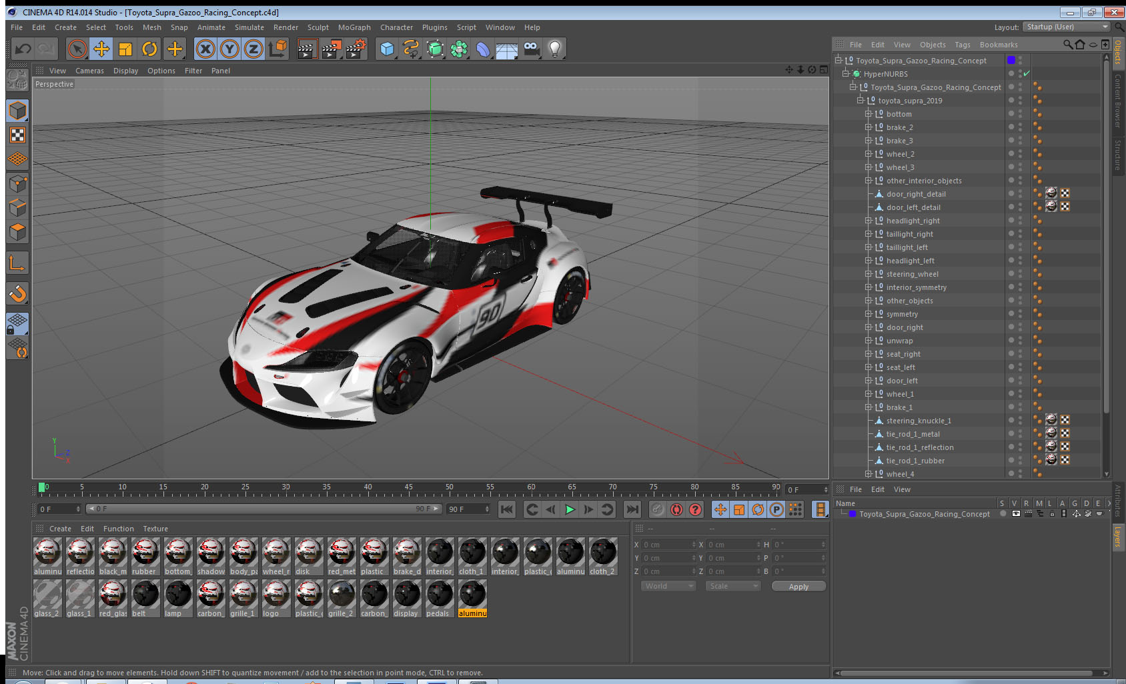Open the deformer objects icon
This screenshot has width=1126, height=684.
pos(483,49)
